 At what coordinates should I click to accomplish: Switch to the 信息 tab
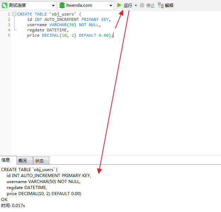(x=6, y=160)
